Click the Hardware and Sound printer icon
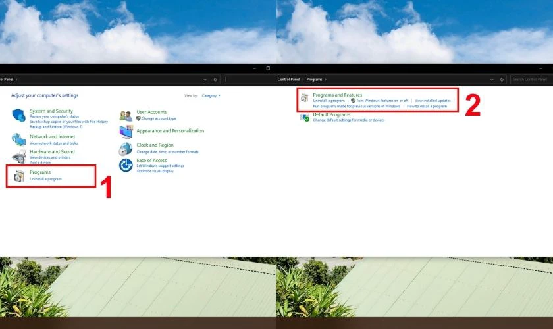The width and height of the screenshot is (553, 329). click(x=18, y=157)
